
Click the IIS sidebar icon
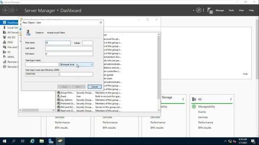[x=4, y=52]
